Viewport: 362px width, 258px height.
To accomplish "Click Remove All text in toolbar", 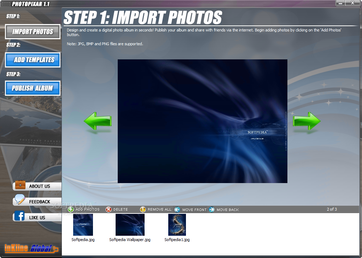I will click(159, 209).
